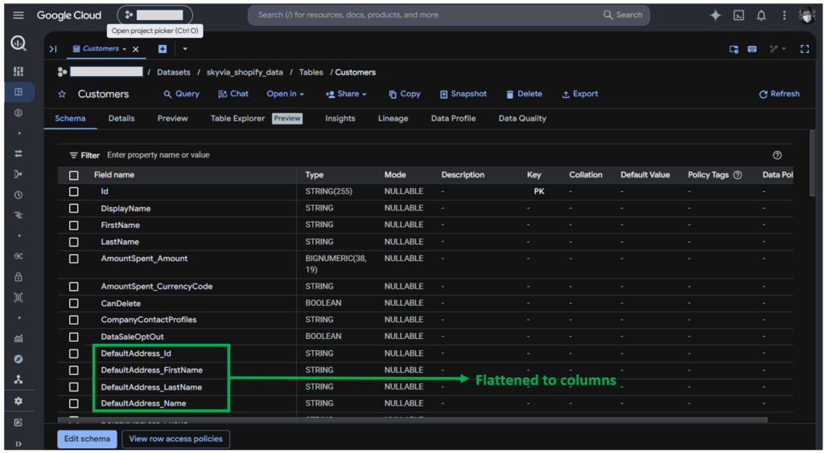The image size is (824, 453).
Task: Check the Id field checkbox
Action: pos(73,192)
